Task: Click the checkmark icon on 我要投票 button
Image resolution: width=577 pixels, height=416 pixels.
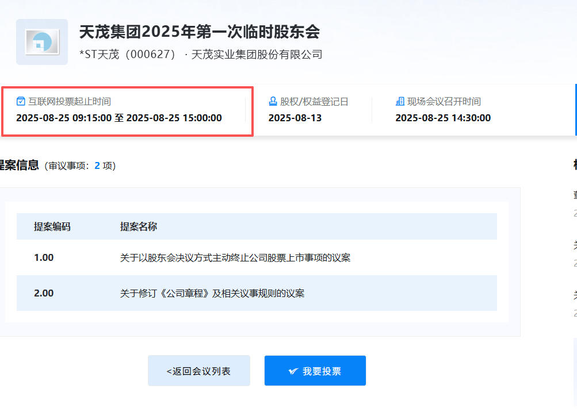Action: 293,371
